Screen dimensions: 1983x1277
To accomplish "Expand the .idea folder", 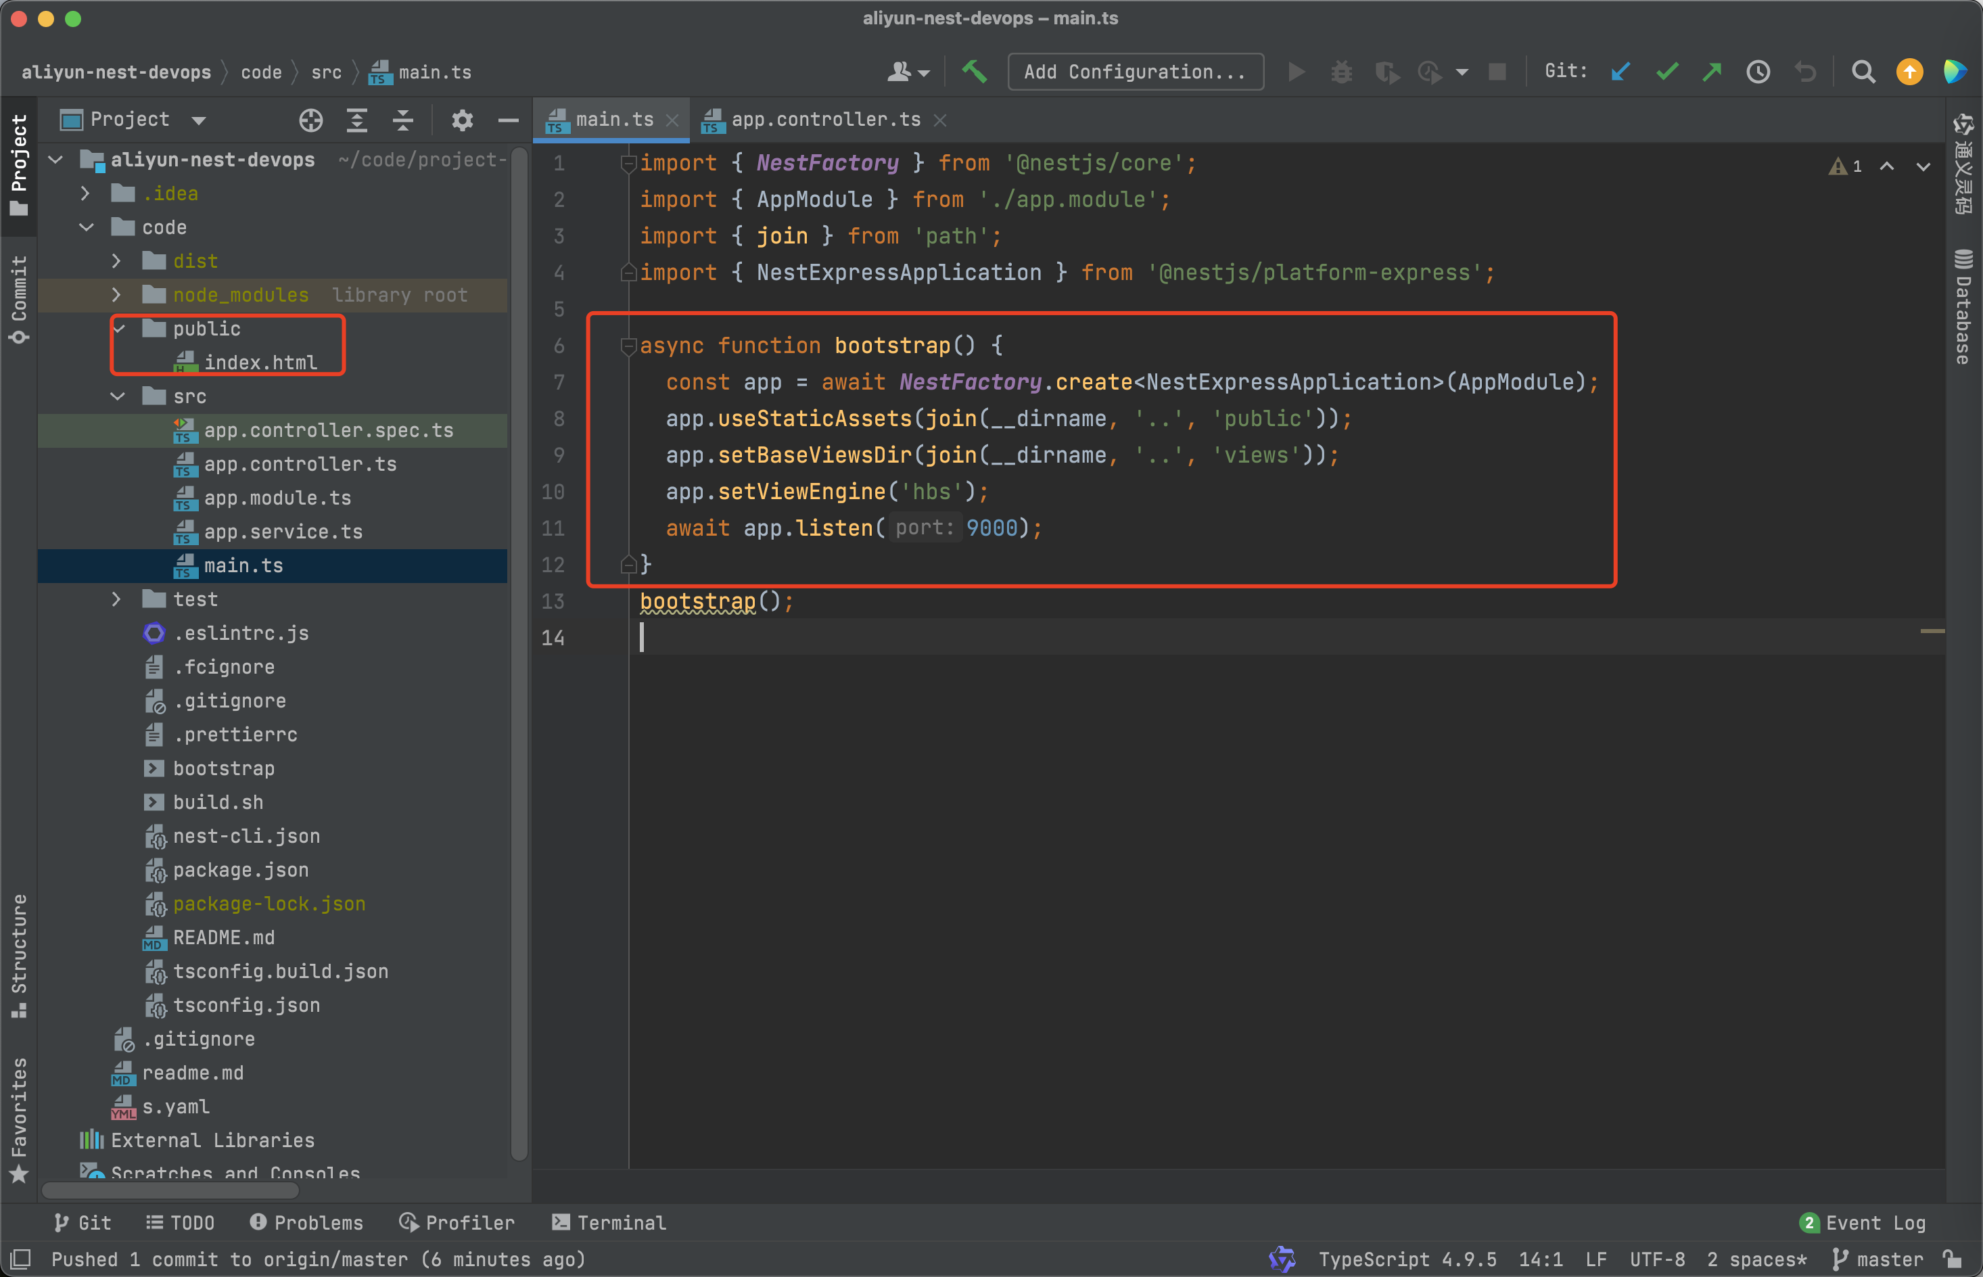I will (x=85, y=193).
